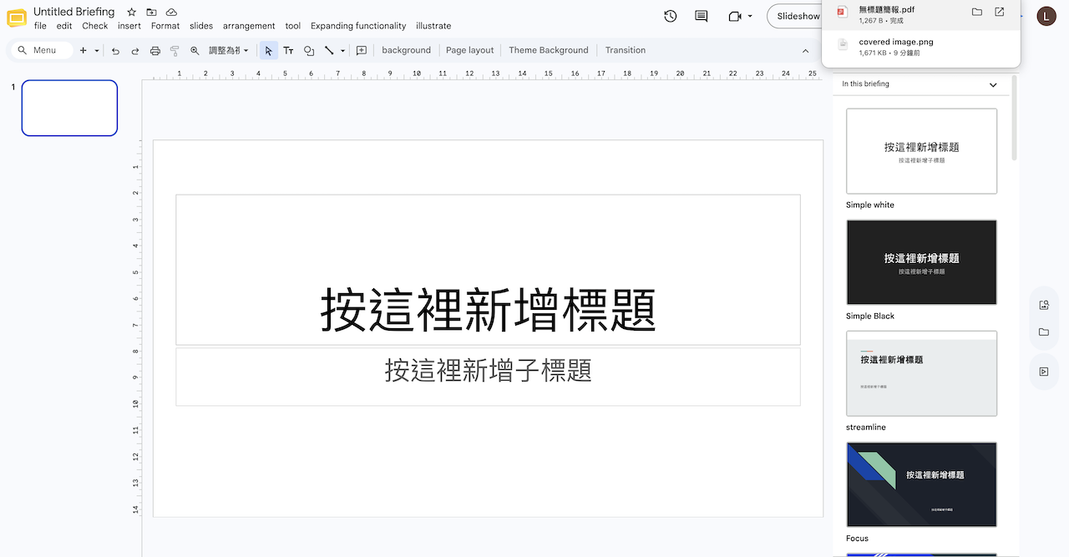Open the comments panel icon
This screenshot has height=557, width=1069.
(x=702, y=16)
